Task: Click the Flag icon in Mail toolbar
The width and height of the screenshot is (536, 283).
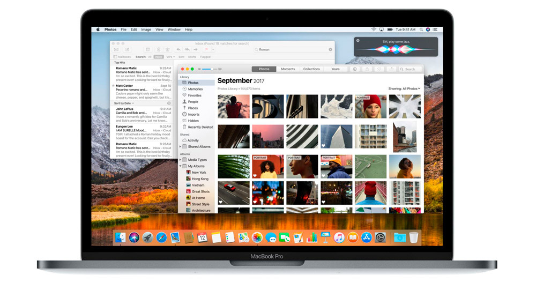Action: (206, 49)
